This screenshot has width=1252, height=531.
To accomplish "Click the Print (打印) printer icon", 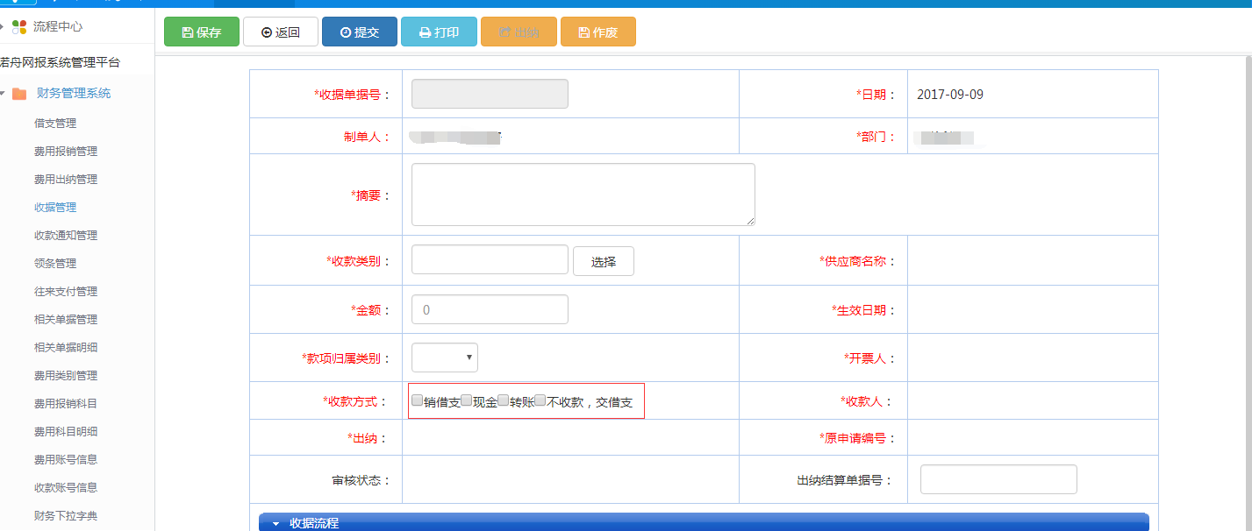I will click(424, 31).
